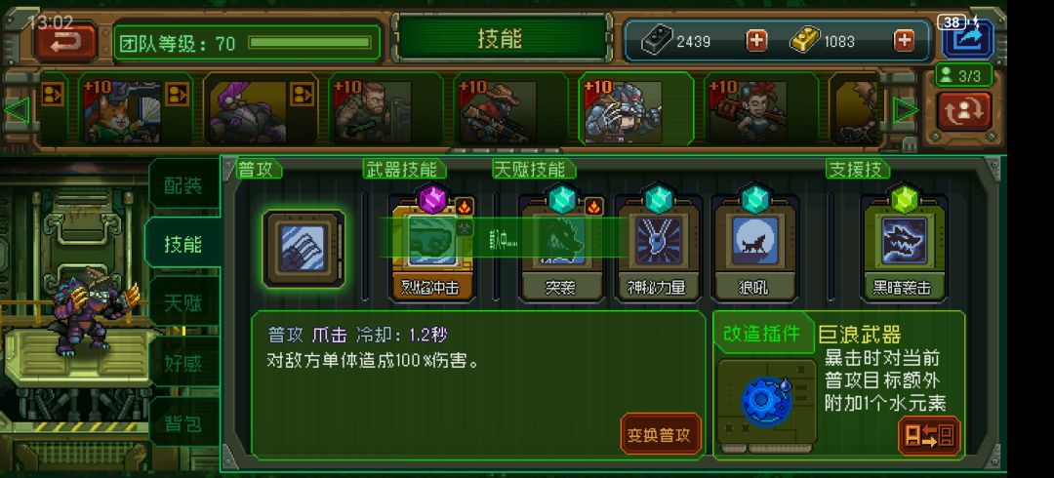The height and width of the screenshot is (478, 1054).
Task: Toggle team rotation orange swap button
Action: coord(964,111)
